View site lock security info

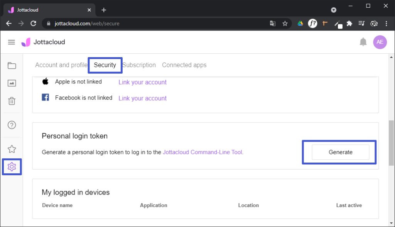point(49,24)
